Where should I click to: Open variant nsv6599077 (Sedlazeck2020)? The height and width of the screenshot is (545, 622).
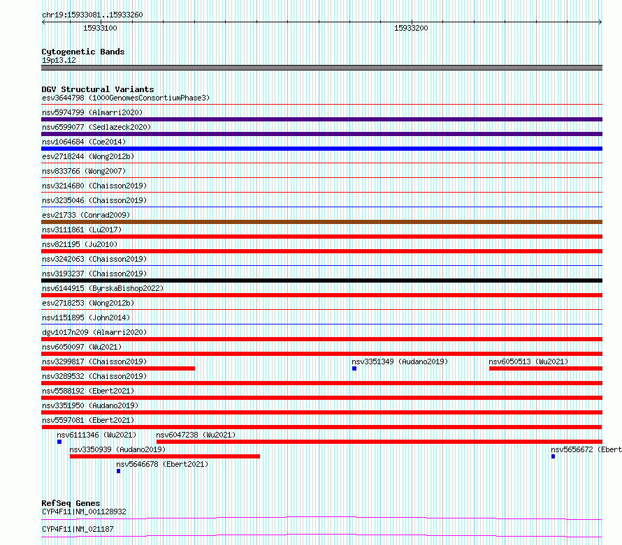(96, 127)
